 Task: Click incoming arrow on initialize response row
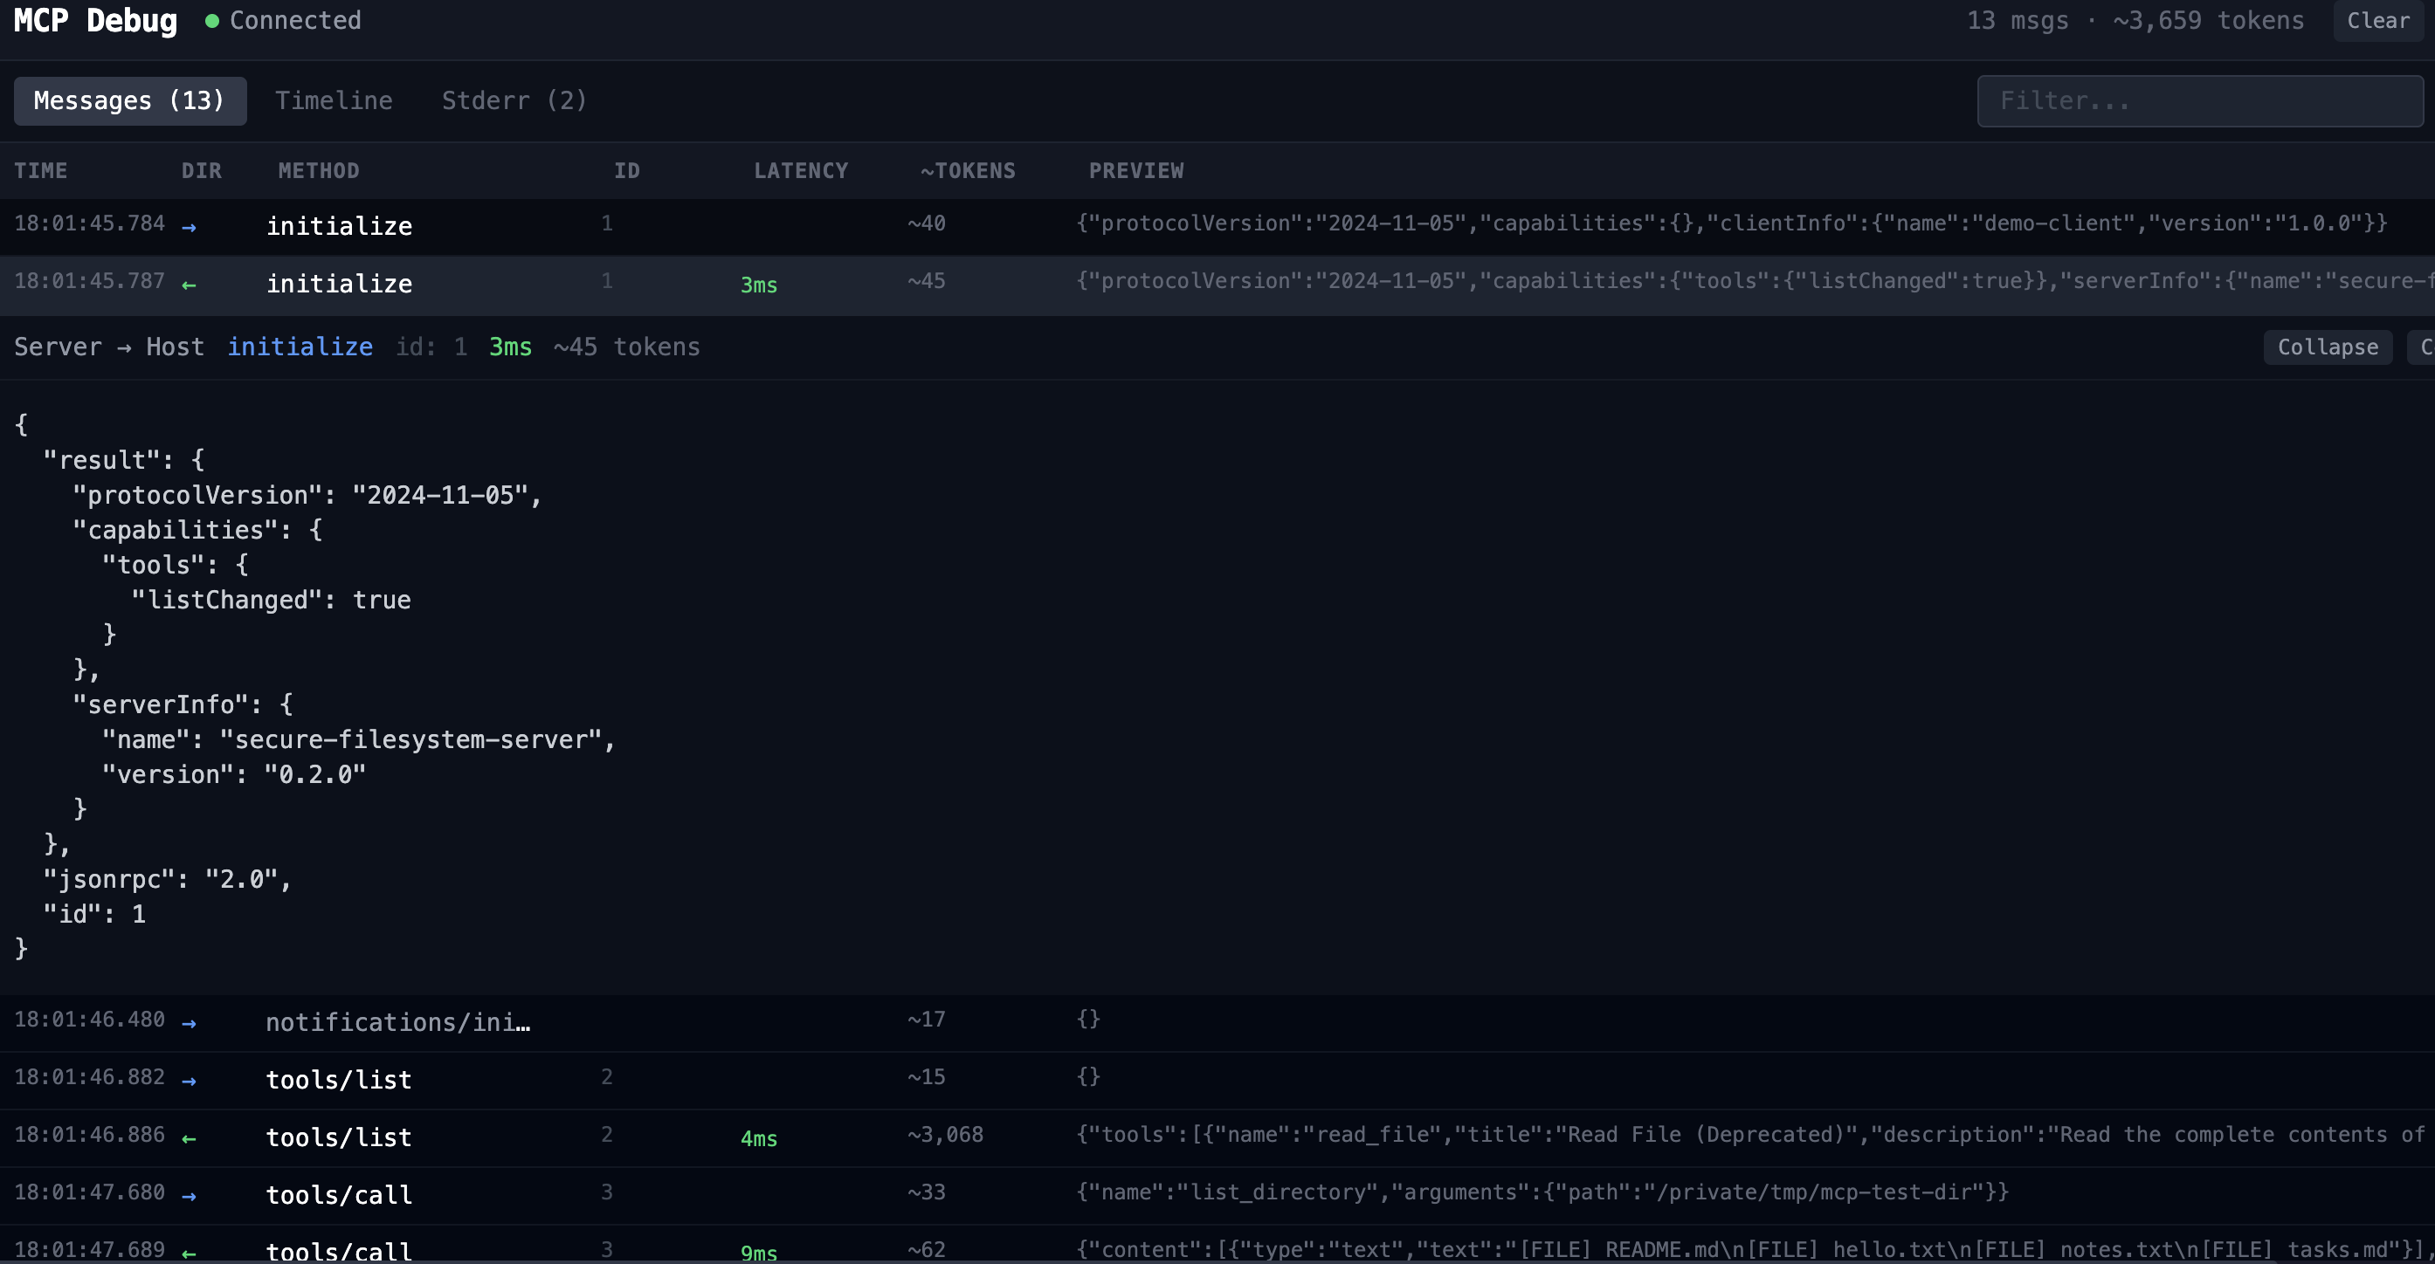(189, 285)
